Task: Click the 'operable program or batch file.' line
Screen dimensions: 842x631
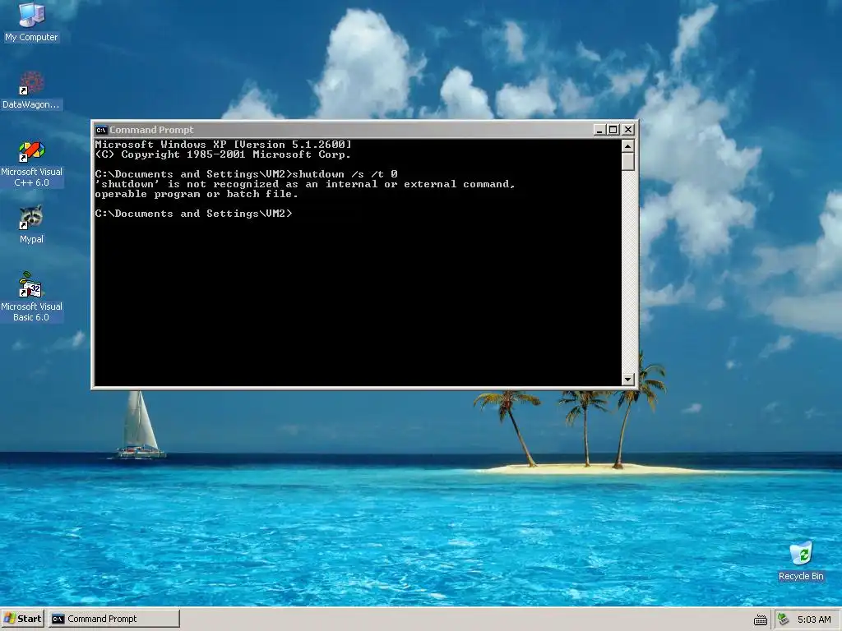Action: pyautogui.click(x=197, y=194)
